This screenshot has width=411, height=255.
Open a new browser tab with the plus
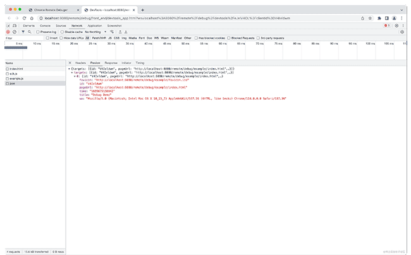click(x=143, y=10)
